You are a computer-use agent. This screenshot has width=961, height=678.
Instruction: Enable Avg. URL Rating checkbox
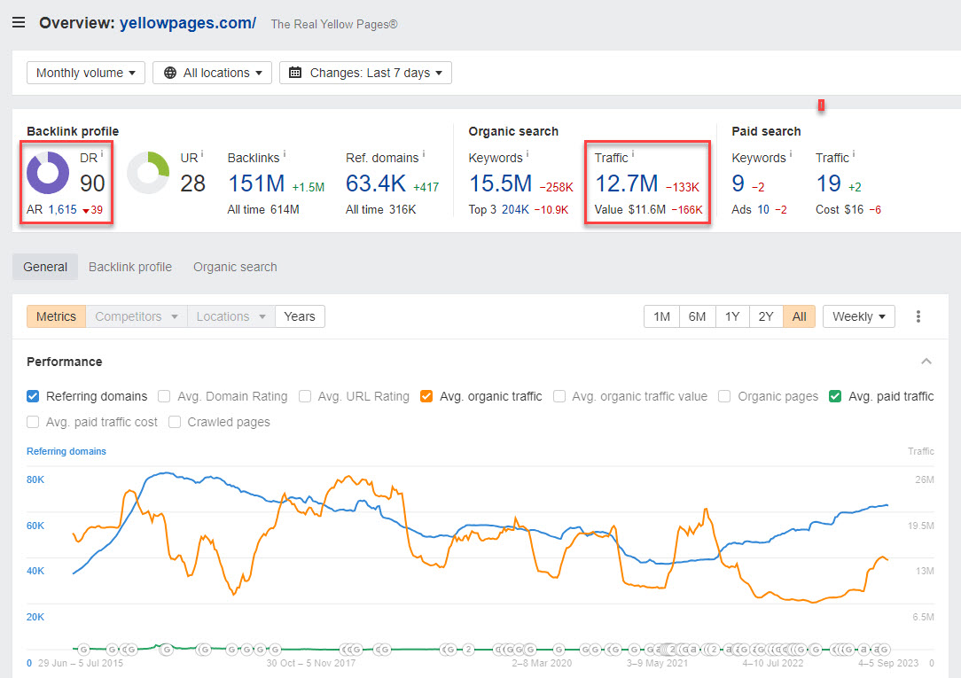point(305,396)
